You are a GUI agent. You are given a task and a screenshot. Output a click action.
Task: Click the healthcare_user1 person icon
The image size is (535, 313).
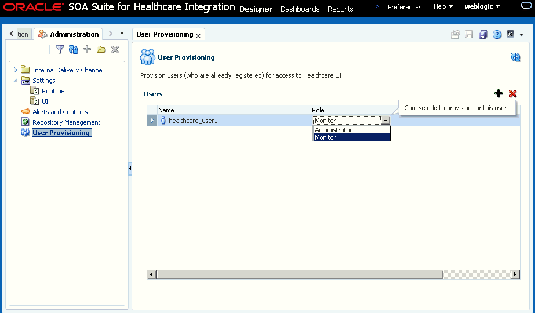(x=163, y=120)
